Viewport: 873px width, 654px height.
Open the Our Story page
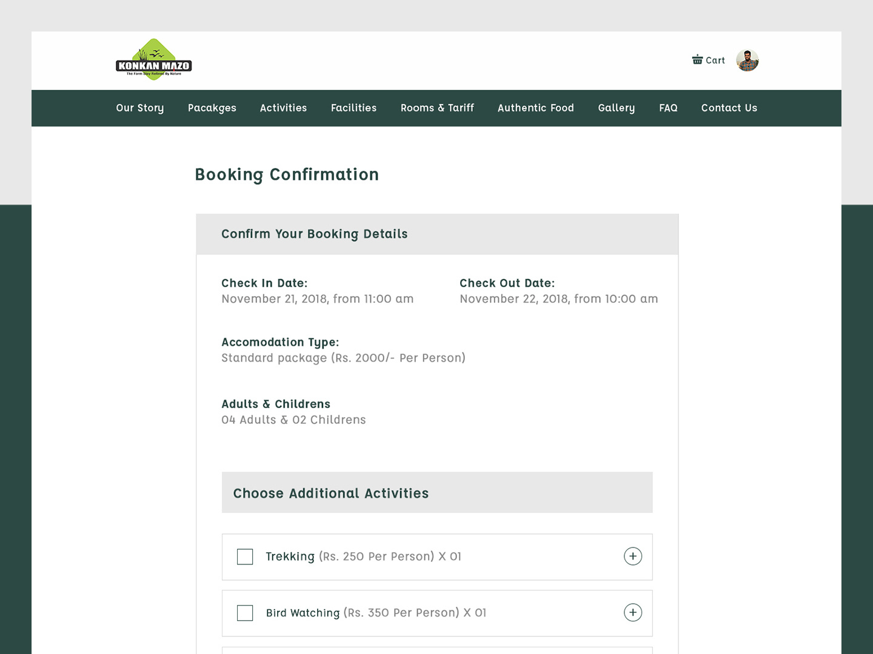click(x=139, y=108)
